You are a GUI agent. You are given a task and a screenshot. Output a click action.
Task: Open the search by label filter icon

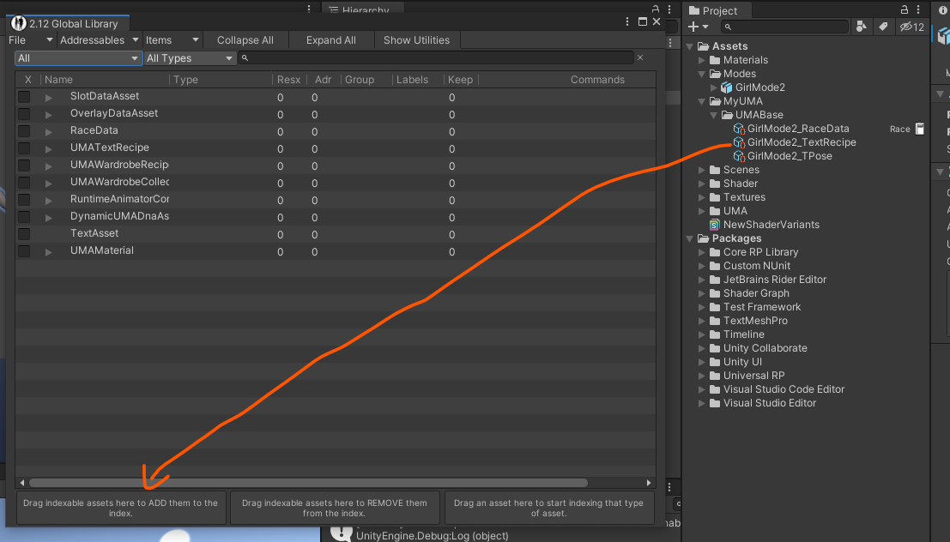[883, 27]
